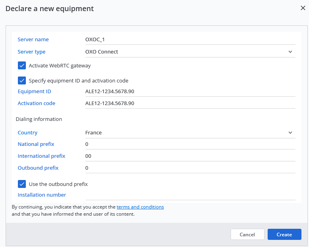Open the terms and conditions link
This screenshot has width=309, height=247.
[140, 207]
